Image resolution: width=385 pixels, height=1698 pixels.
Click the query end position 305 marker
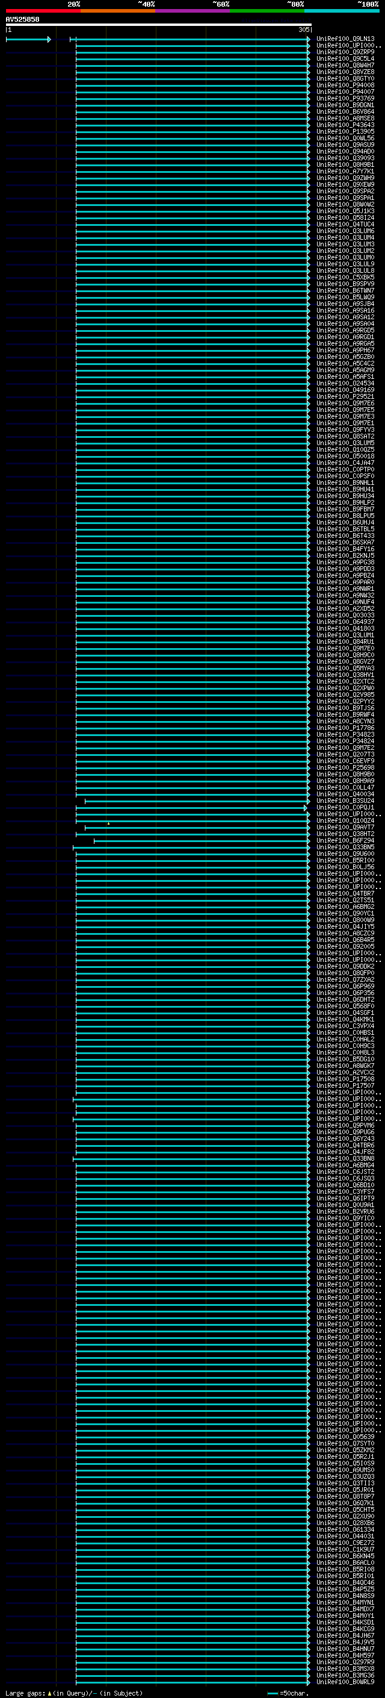pyautogui.click(x=304, y=30)
